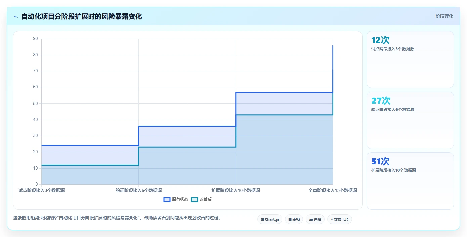Click the card caption 扩展阶段接入10个数据源
This screenshot has width=467, height=237.
click(x=393, y=170)
